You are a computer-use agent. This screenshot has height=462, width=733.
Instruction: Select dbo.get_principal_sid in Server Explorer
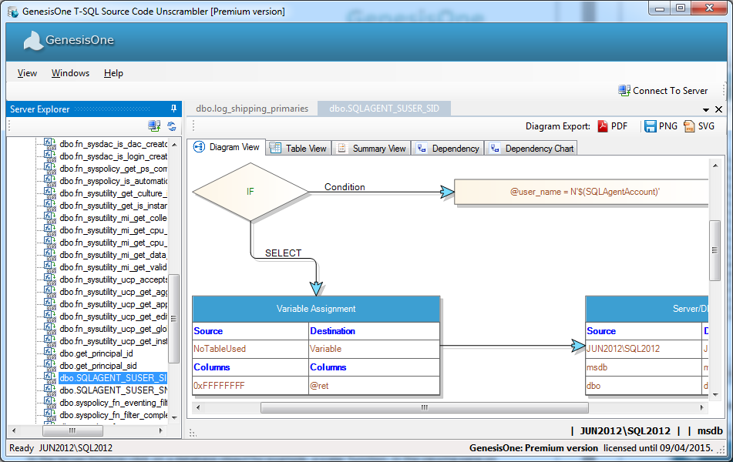click(98, 366)
